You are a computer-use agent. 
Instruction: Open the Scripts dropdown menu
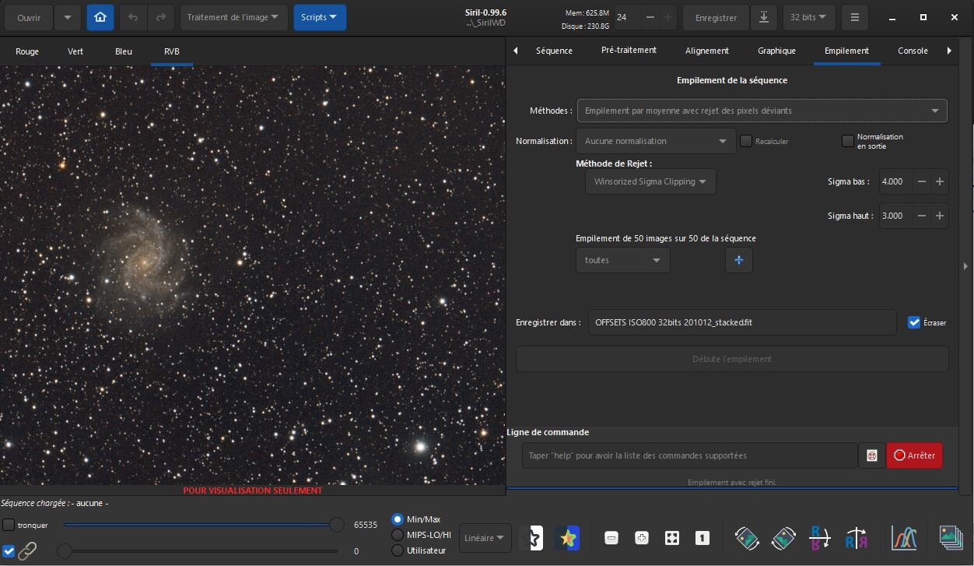pos(319,17)
